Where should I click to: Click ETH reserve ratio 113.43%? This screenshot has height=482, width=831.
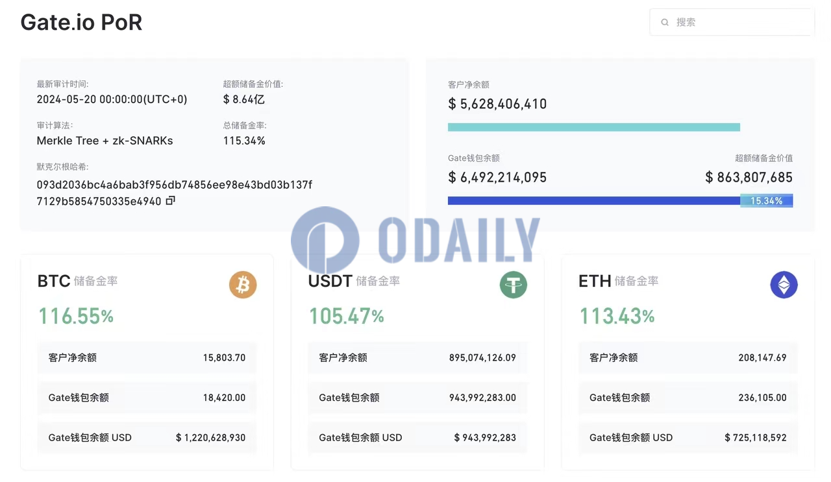pos(617,316)
